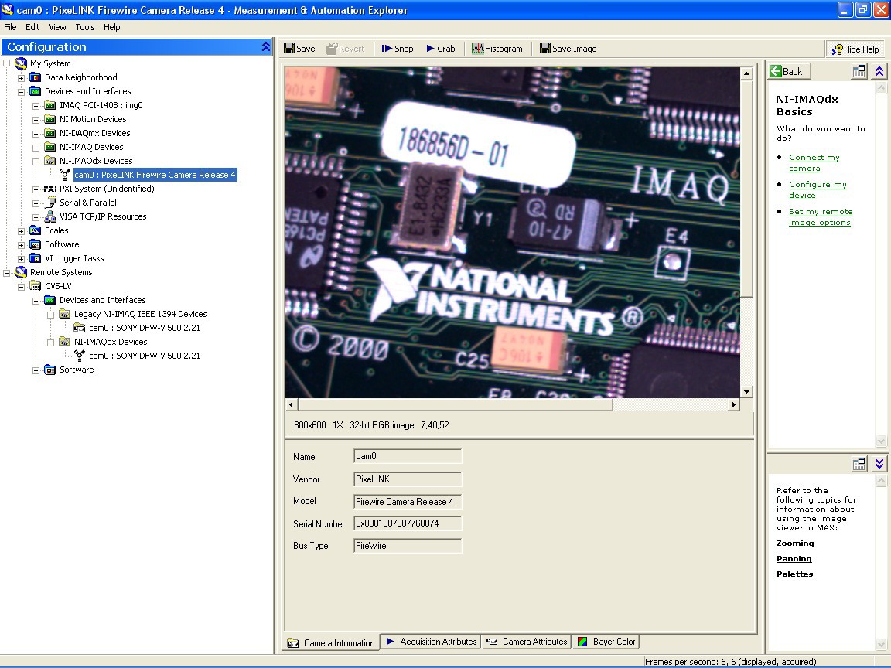Collapse the Configuration panel chevron
891x668 pixels.
(x=266, y=47)
